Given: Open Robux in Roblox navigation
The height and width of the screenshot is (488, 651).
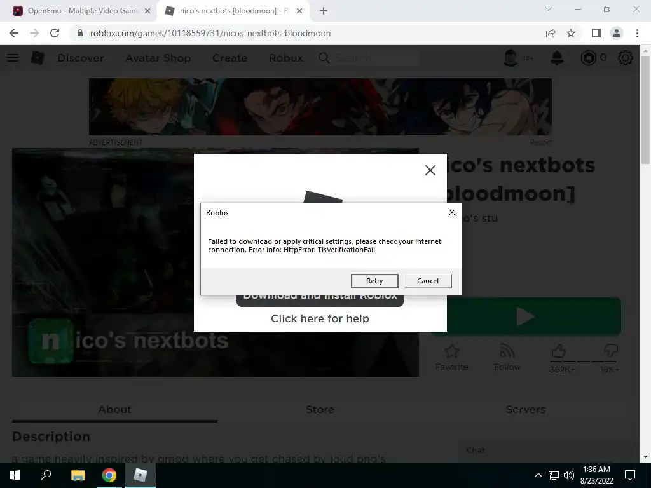Looking at the screenshot, I should click(x=285, y=58).
